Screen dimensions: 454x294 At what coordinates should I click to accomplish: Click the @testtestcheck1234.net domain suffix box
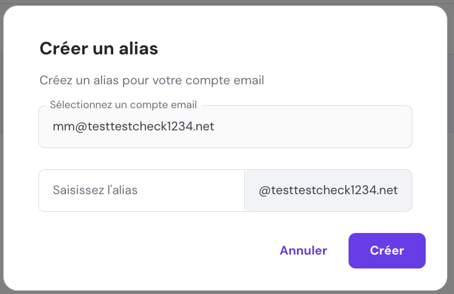point(328,190)
